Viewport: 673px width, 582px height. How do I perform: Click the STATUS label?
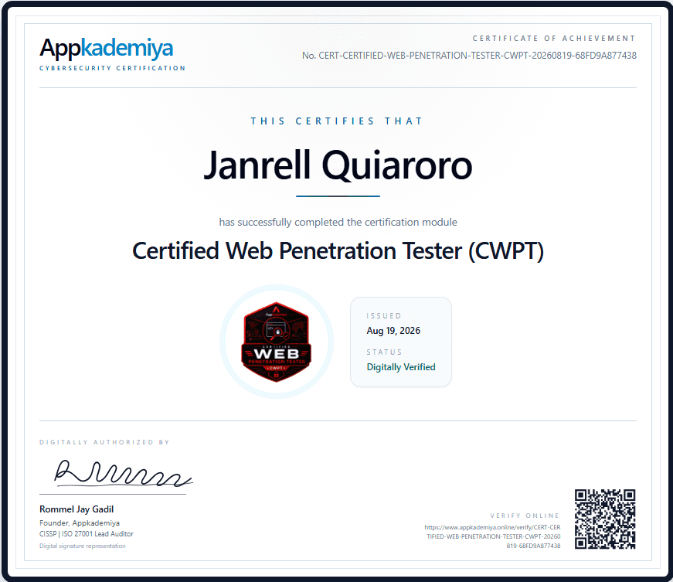[x=384, y=352]
